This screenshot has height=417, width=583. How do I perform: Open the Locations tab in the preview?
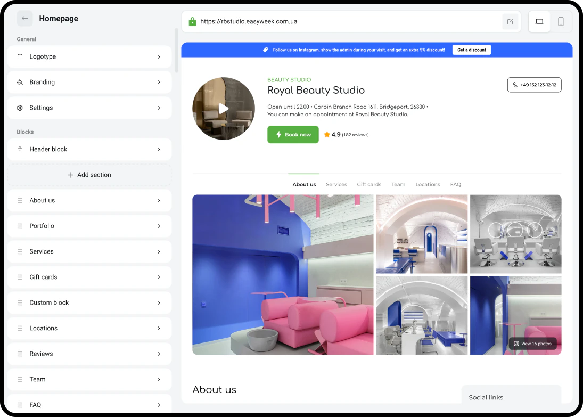click(428, 184)
